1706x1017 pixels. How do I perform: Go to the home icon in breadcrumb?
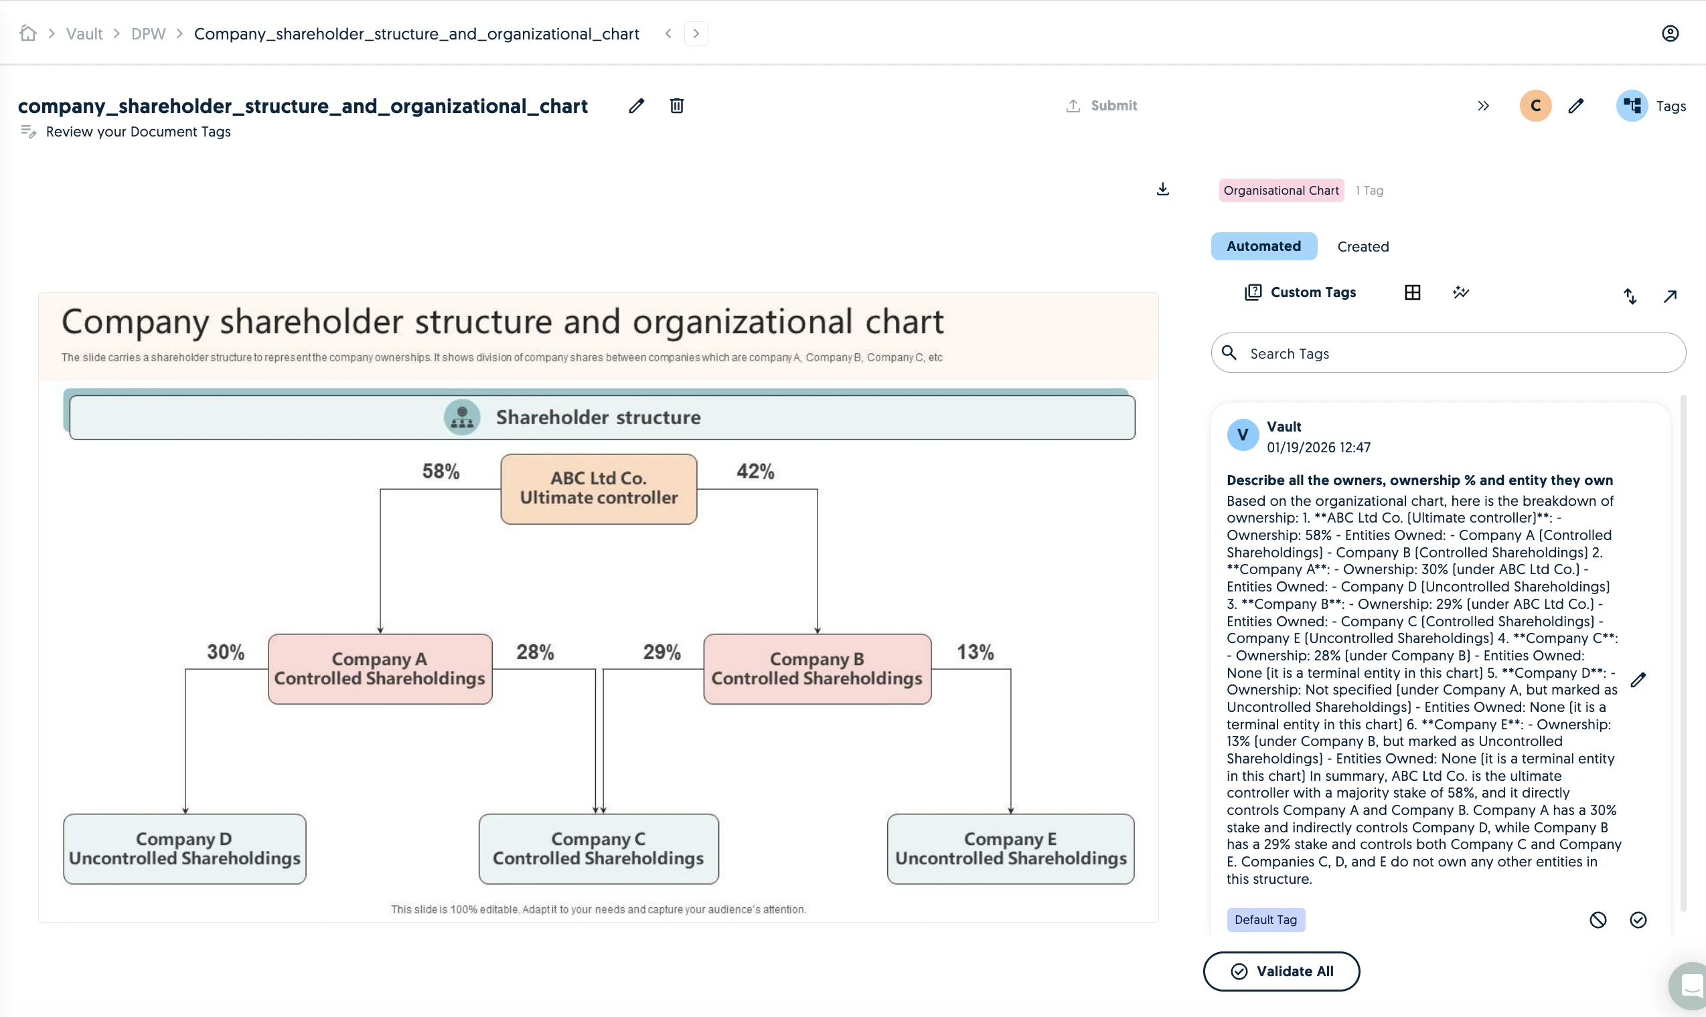tap(28, 33)
